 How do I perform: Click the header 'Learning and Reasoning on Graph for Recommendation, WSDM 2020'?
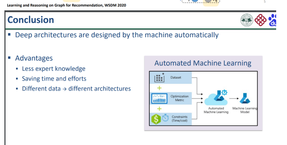pyautogui.click(x=67, y=5)
